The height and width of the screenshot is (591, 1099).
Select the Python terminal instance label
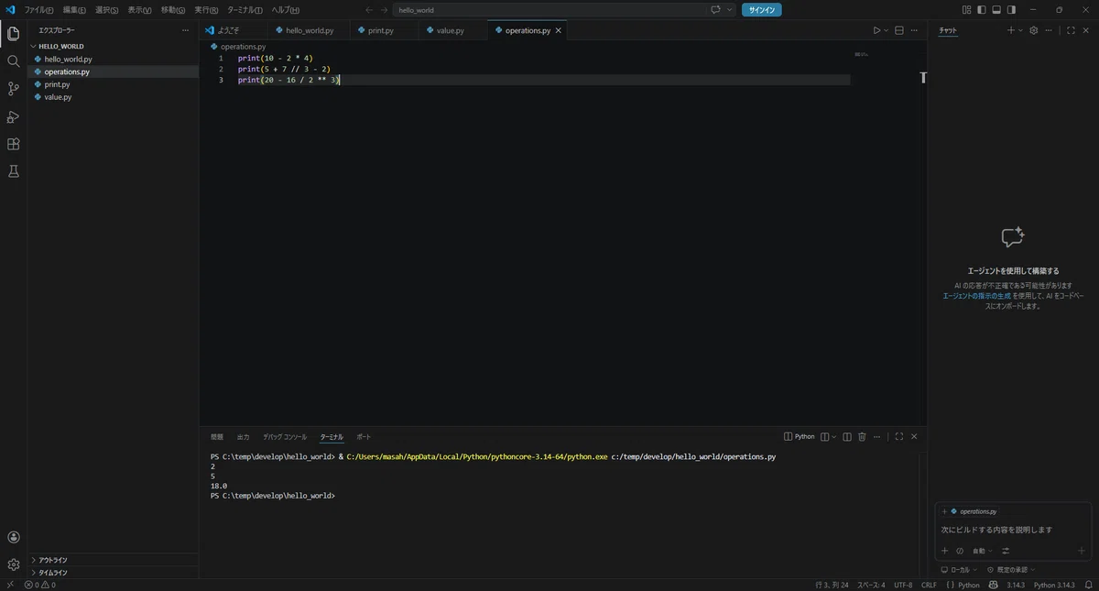click(800, 437)
